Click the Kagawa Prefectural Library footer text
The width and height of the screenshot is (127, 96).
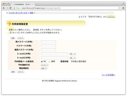pos(60,81)
